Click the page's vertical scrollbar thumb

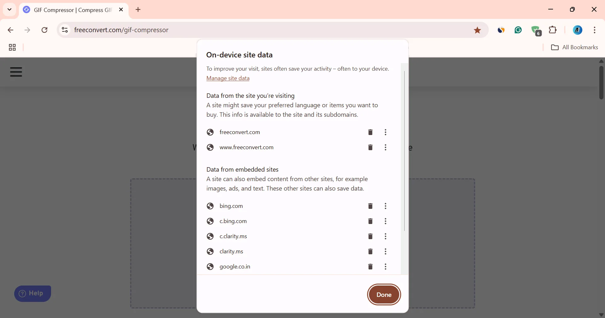pos(602,83)
